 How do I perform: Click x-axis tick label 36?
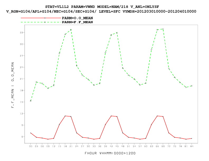coord(100,146)
